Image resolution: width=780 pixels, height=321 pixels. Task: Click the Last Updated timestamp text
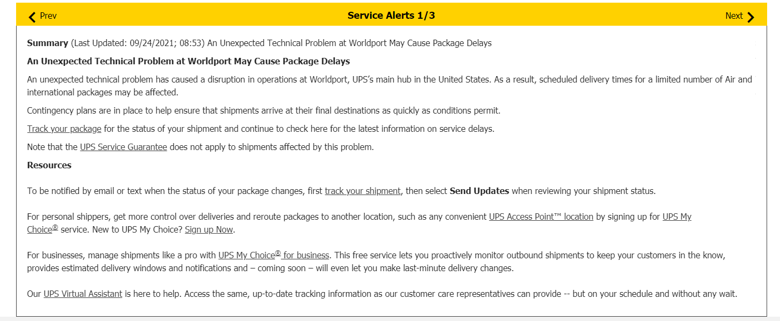[137, 43]
